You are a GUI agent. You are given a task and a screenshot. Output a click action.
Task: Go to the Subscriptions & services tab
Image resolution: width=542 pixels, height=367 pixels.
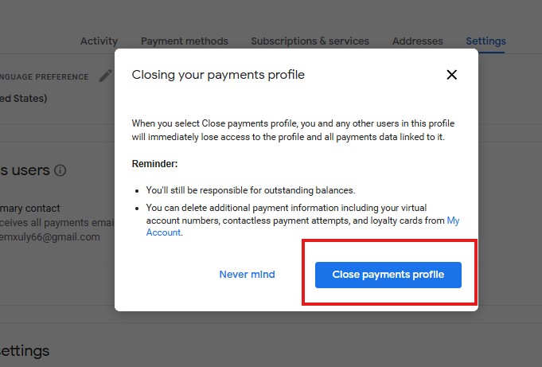coord(310,41)
